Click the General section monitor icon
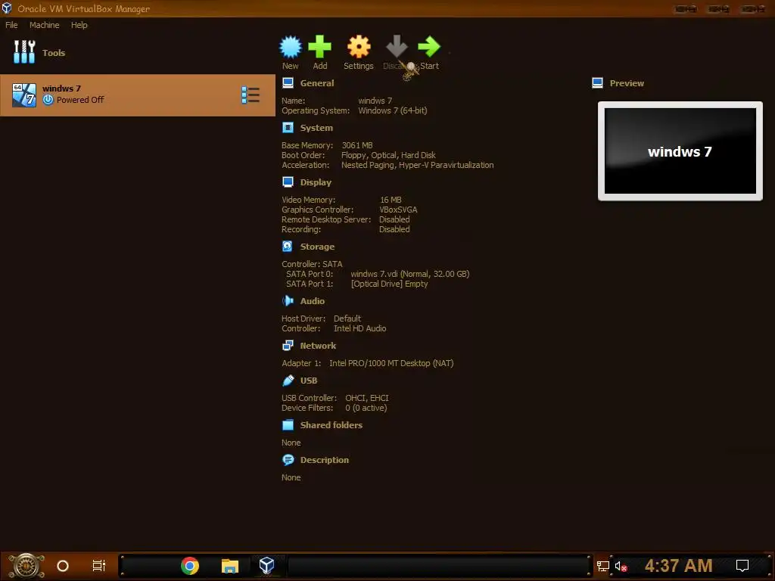The image size is (775, 581). (x=288, y=83)
